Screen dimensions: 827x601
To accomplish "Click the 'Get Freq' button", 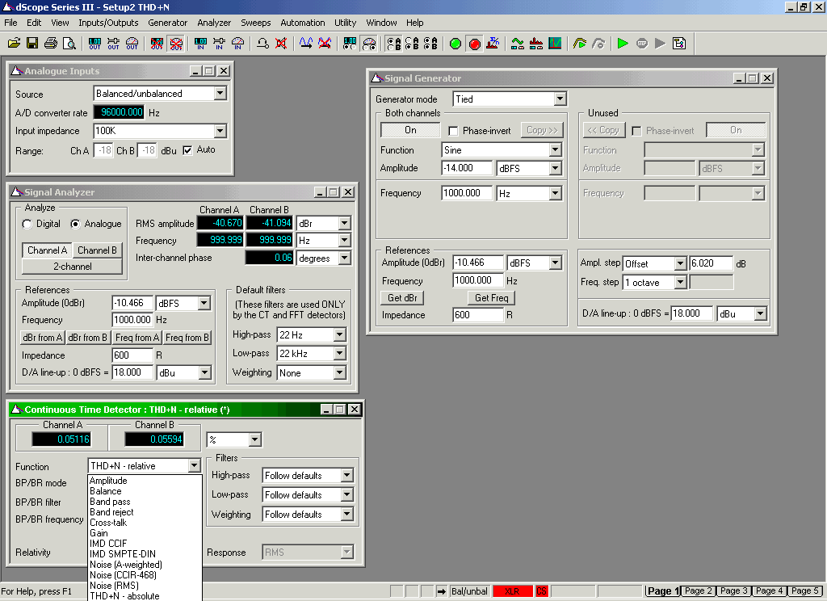I will [x=492, y=298].
